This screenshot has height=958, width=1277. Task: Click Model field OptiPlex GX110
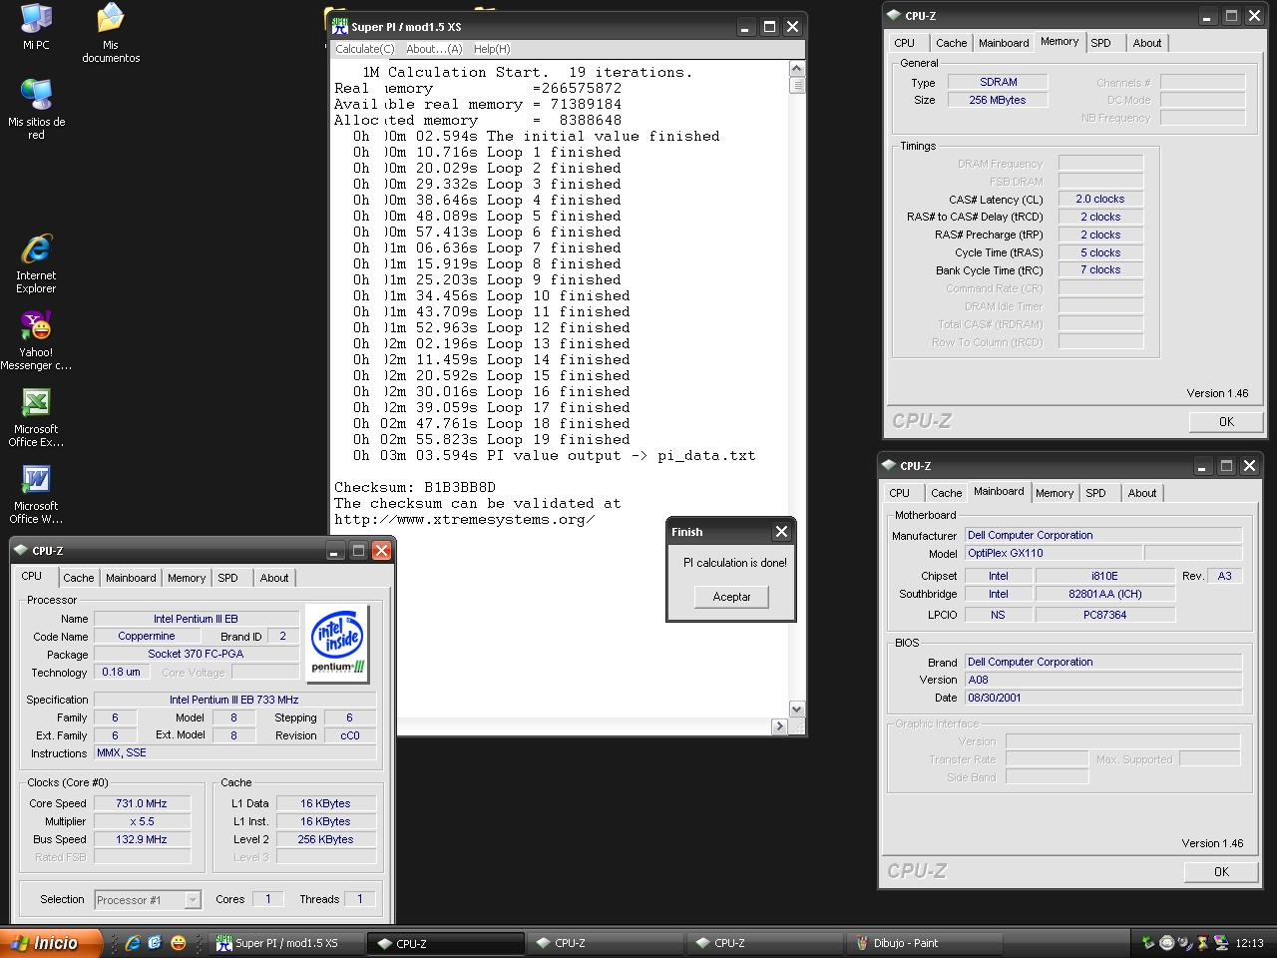tap(1053, 553)
